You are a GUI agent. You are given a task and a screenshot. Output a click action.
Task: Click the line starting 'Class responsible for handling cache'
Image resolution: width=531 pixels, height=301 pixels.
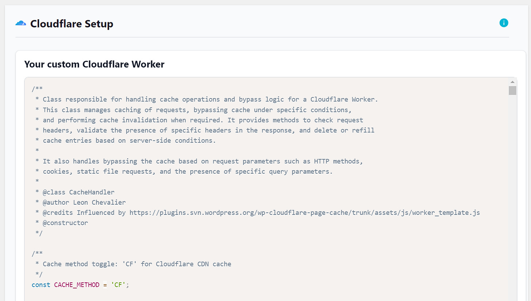tap(207, 99)
